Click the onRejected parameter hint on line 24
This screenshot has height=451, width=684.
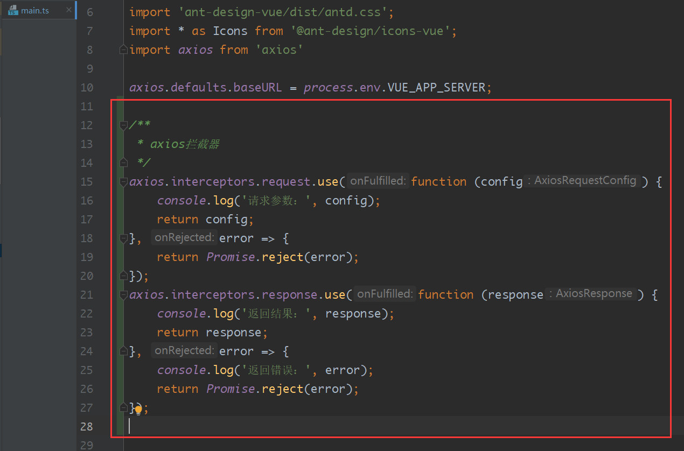184,350
